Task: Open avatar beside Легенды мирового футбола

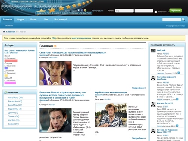Action: tap(153, 78)
